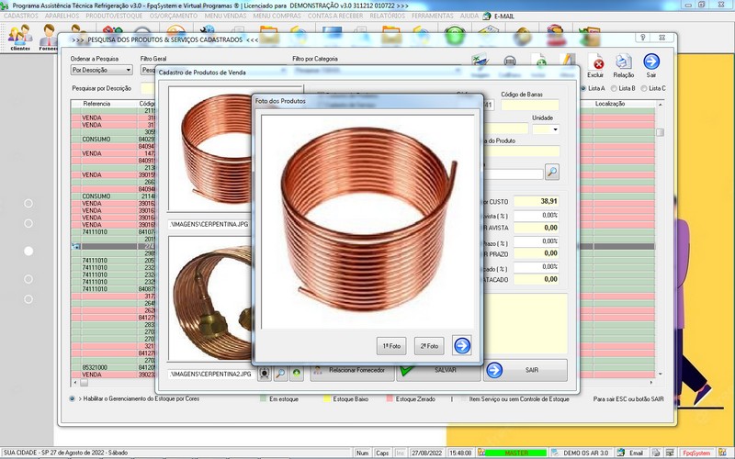Browse image with magnifier beside CERPENTINA2.JPG
This screenshot has width=735, height=459.
[x=280, y=374]
